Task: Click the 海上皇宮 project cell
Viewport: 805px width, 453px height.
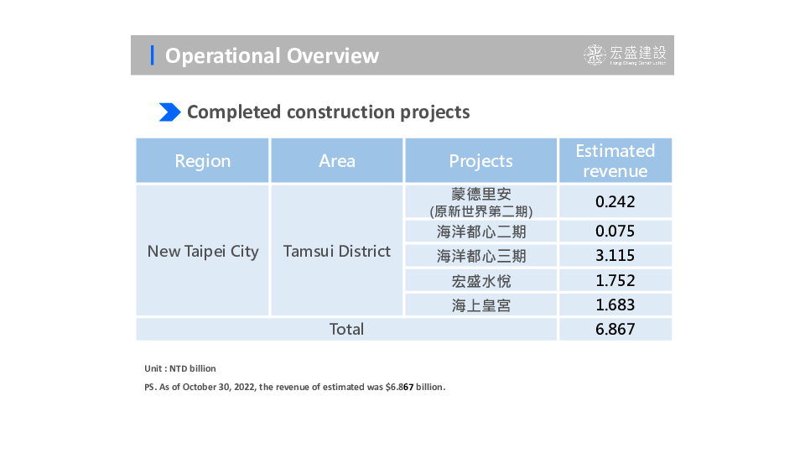Action: pyautogui.click(x=480, y=305)
